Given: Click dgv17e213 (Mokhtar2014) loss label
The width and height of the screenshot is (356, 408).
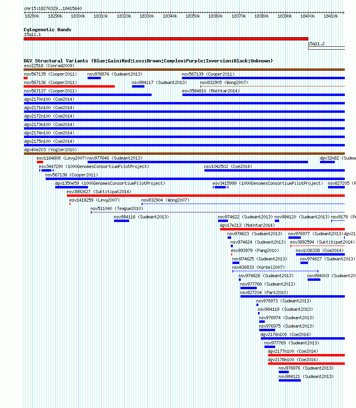Looking at the screenshot, I should coord(247,225).
